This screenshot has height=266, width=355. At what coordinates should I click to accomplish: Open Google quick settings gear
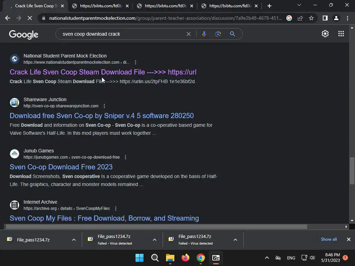pos(325,34)
